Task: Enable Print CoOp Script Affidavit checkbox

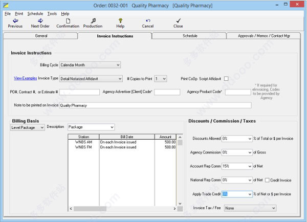Action: pyautogui.click(x=226, y=78)
